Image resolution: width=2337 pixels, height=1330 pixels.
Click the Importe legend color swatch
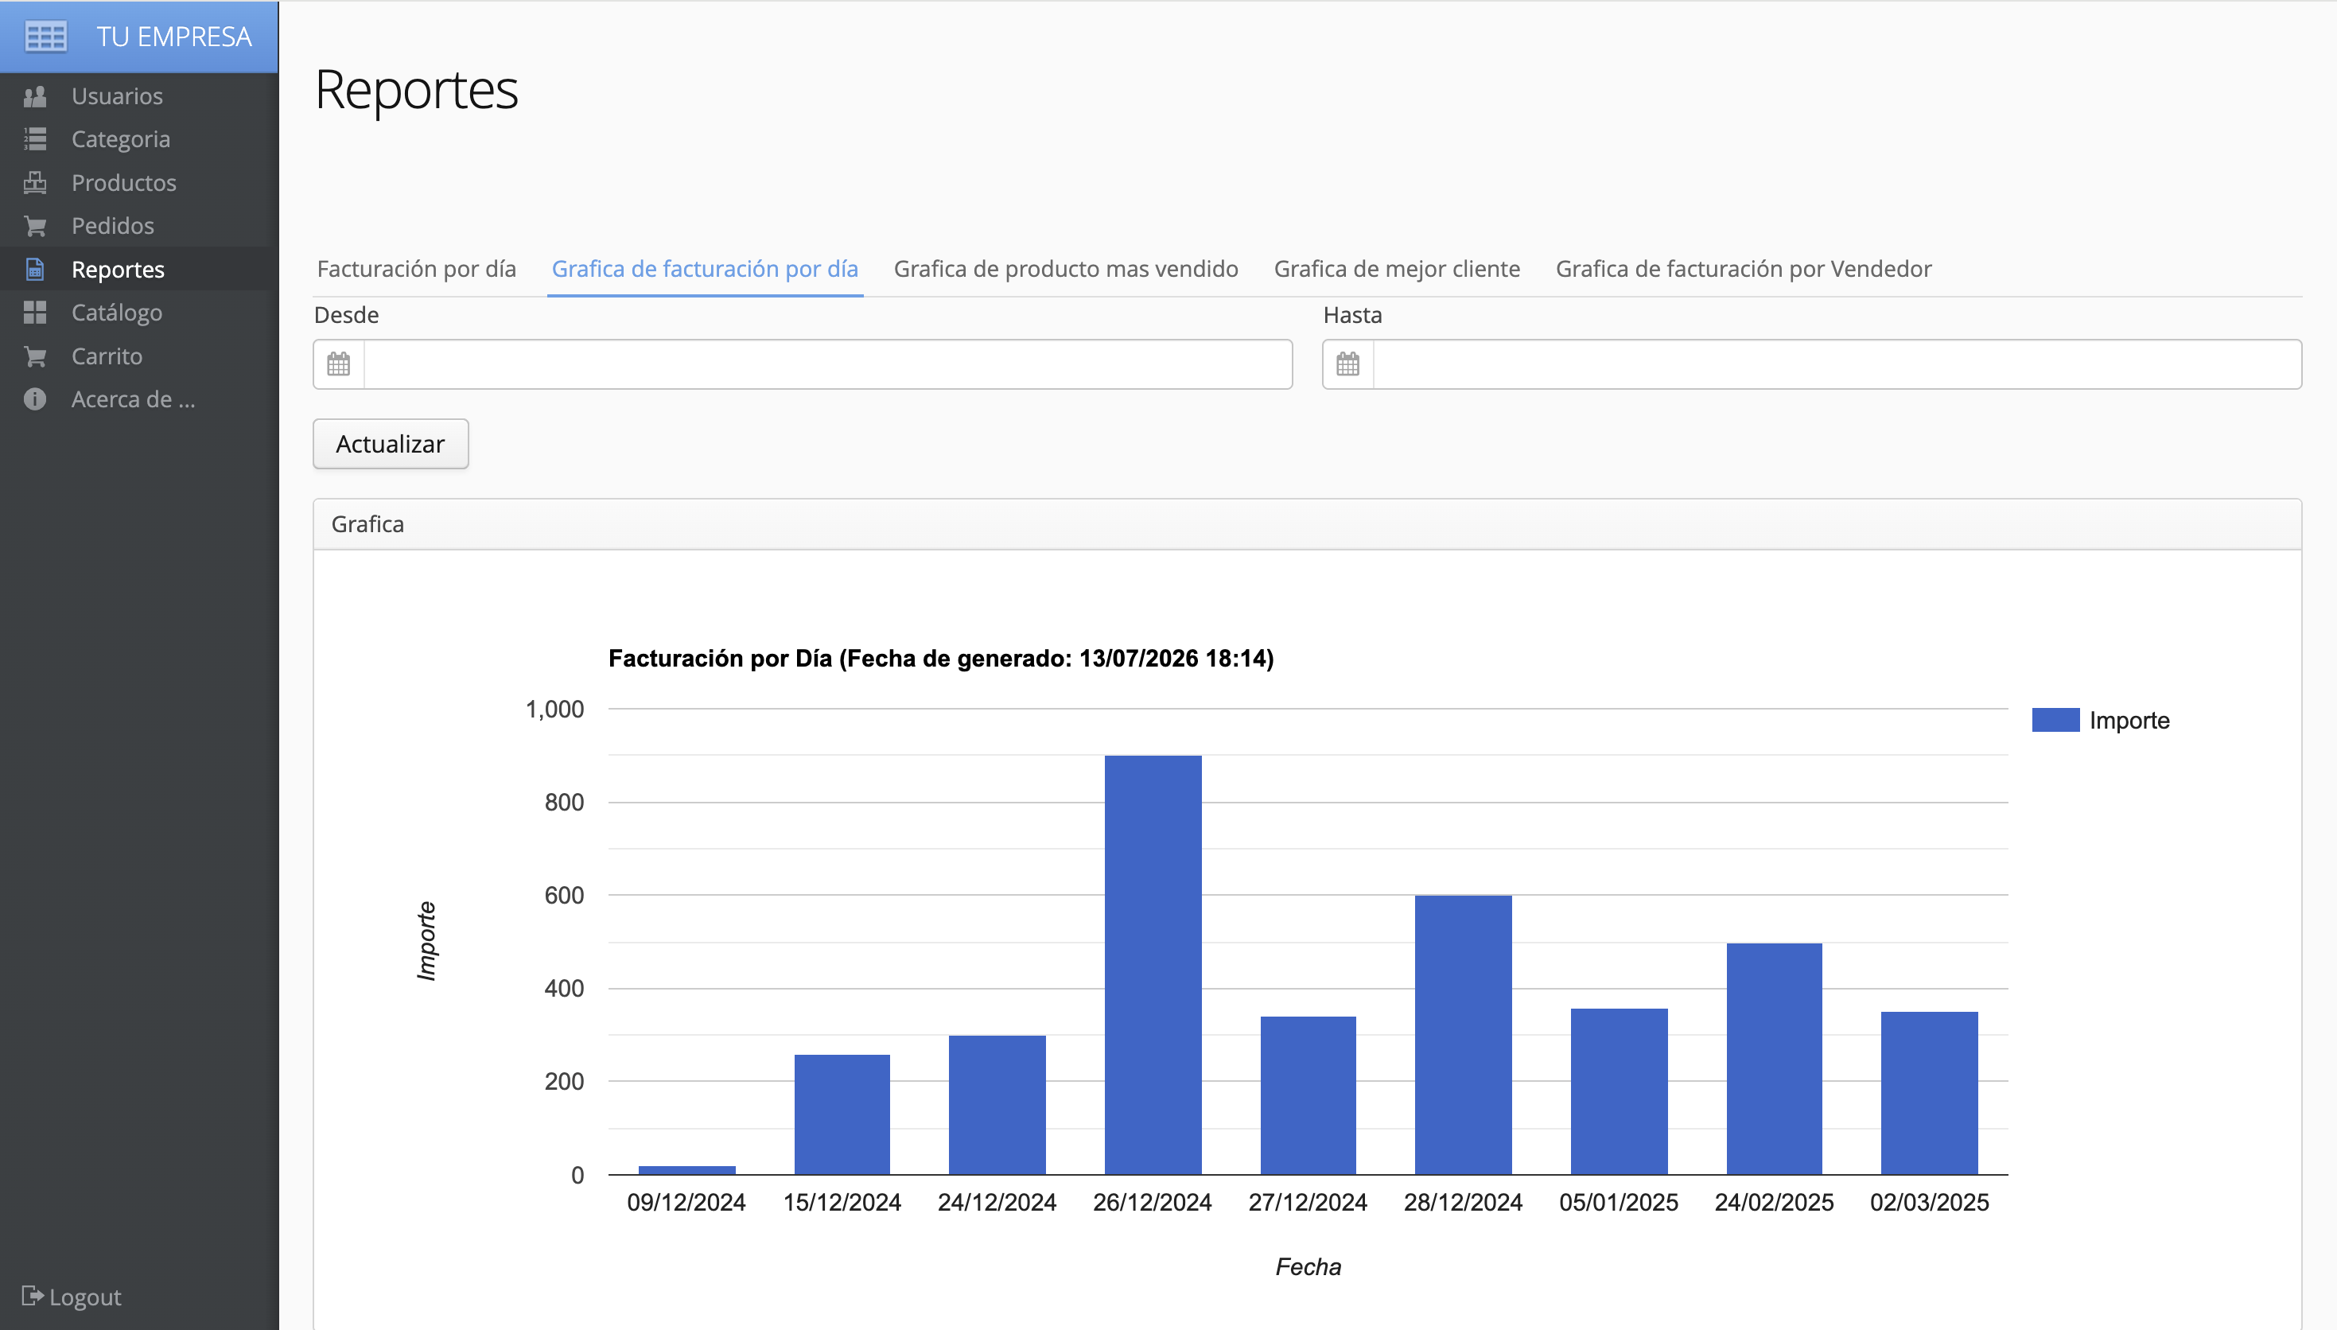tap(2055, 720)
